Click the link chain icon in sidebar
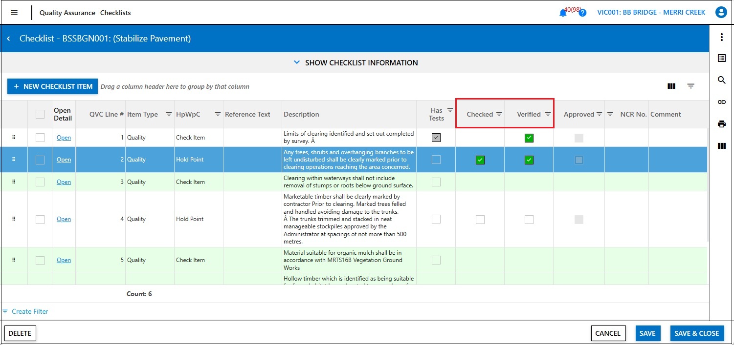This screenshot has width=734, height=345. tap(722, 102)
